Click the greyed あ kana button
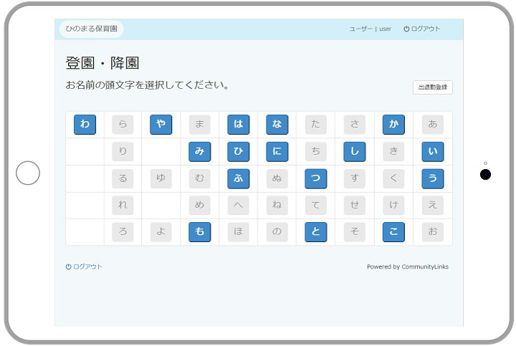This screenshot has height=346, width=516. (x=433, y=125)
